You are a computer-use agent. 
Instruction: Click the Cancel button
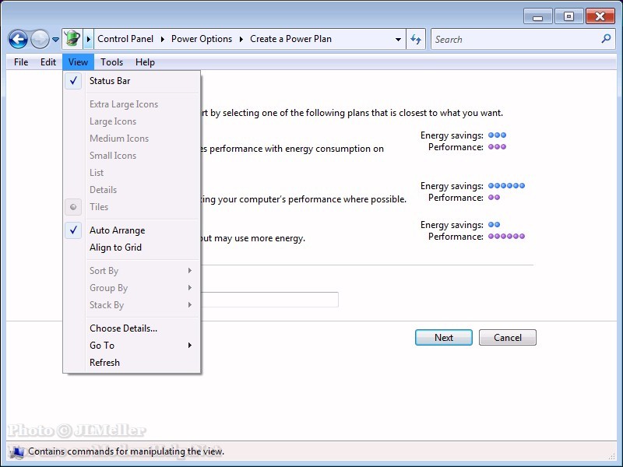pyautogui.click(x=508, y=338)
